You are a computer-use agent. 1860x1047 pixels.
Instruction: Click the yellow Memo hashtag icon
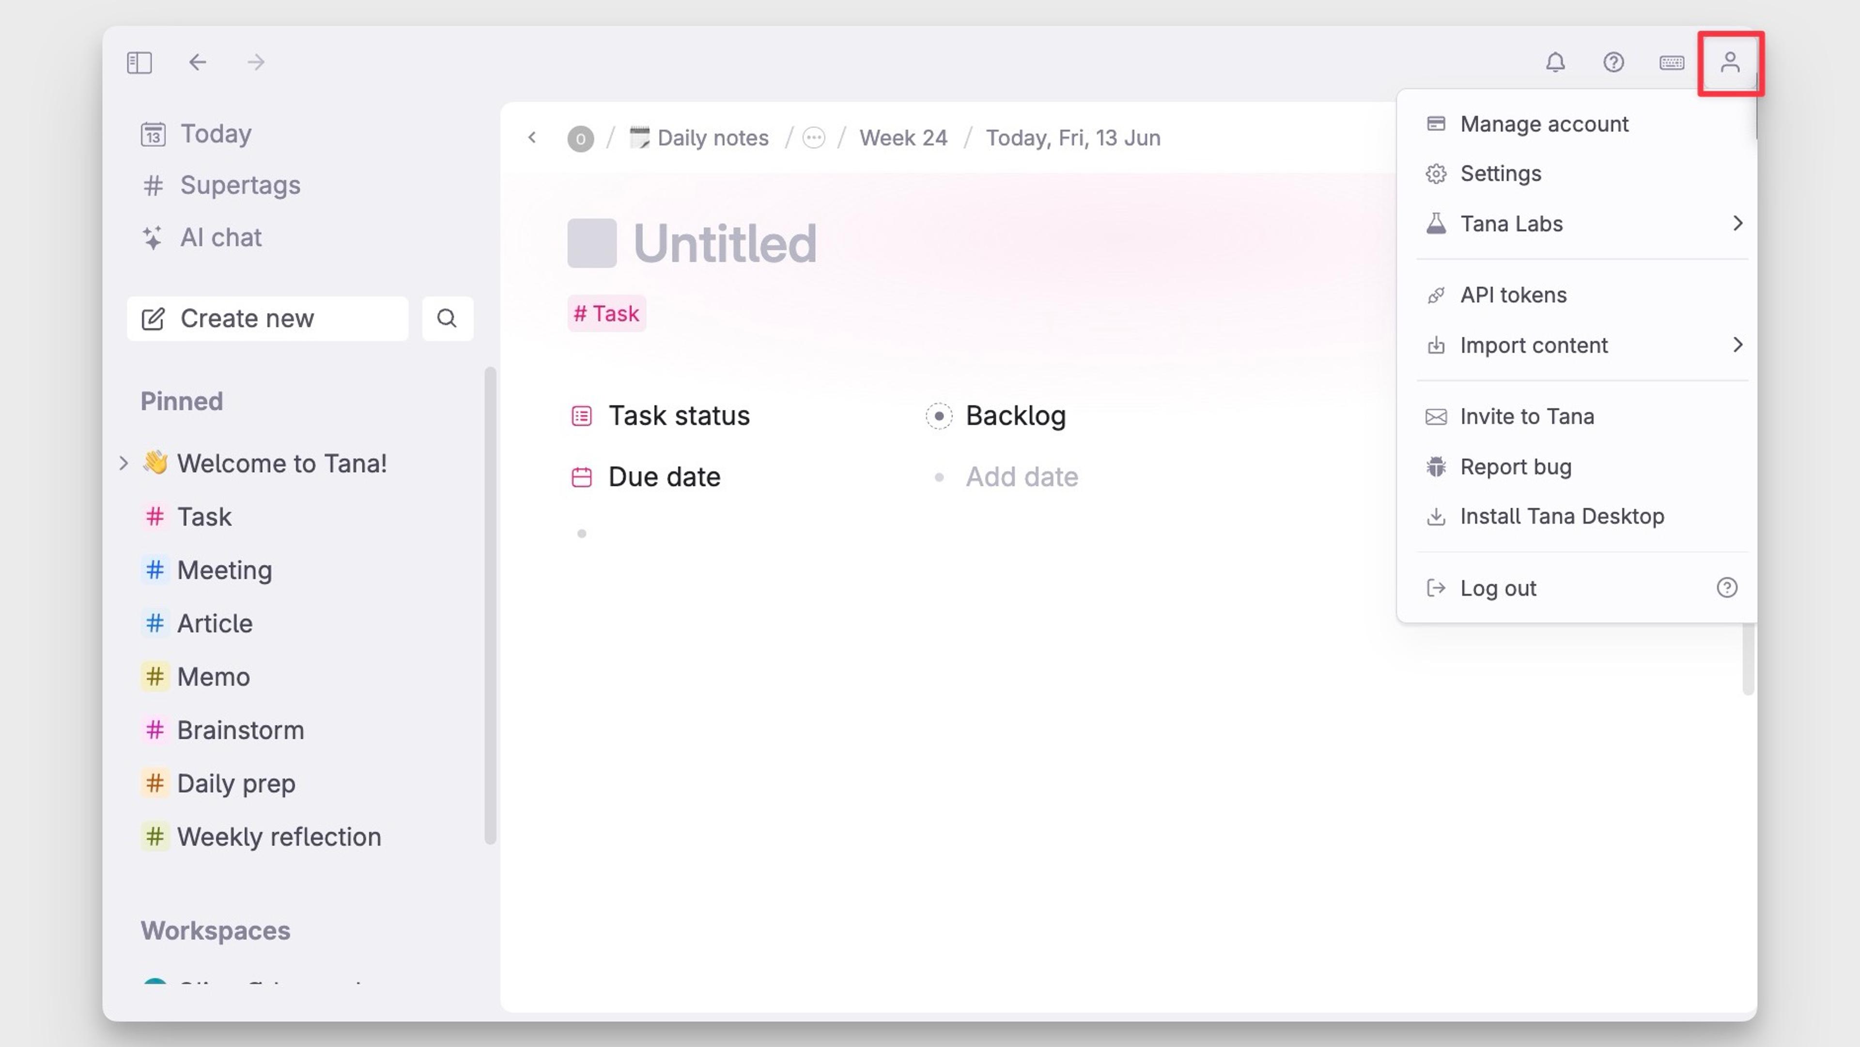pyautogui.click(x=155, y=677)
